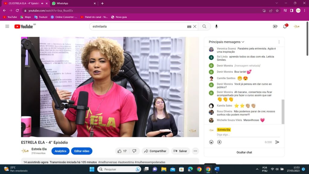Open the chat three-dot options menu

(279, 42)
